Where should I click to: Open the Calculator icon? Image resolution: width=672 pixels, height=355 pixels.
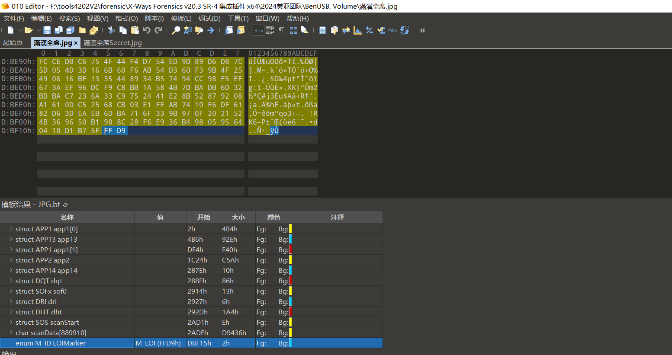pos(322,30)
